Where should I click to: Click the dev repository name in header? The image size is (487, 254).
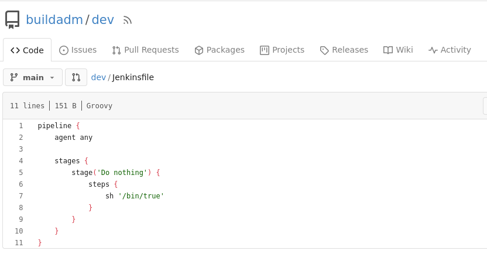103,19
